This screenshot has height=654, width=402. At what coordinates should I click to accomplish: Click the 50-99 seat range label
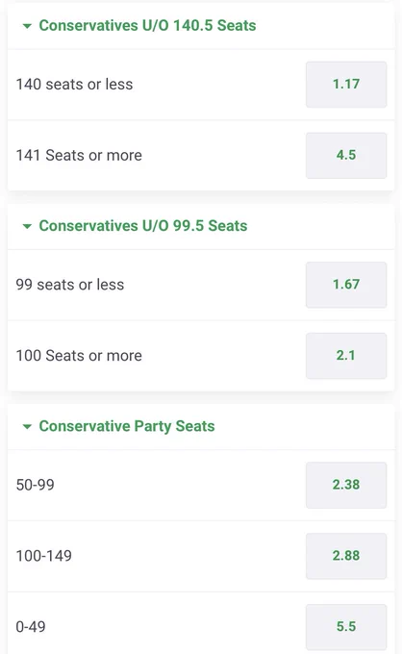pyautogui.click(x=35, y=485)
